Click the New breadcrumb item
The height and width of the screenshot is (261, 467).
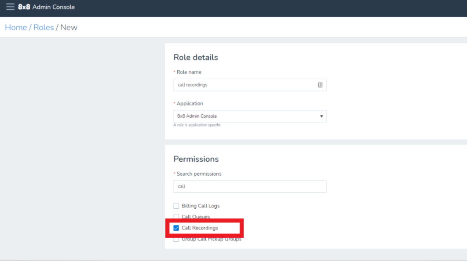[69, 27]
